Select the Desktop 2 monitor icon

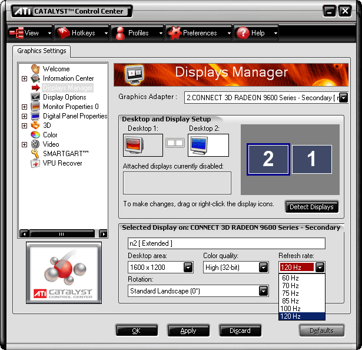pyautogui.click(x=199, y=145)
